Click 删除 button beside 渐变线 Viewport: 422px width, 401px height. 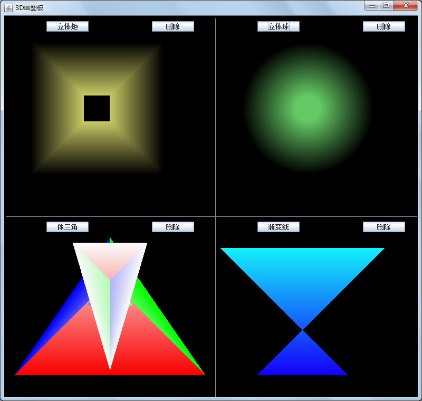click(x=384, y=227)
